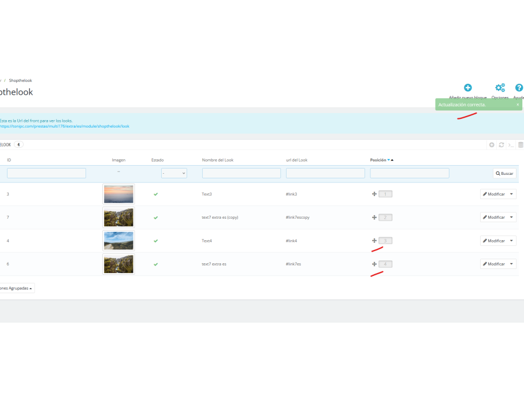Toggle Estado checkmark for Text3 row

(x=156, y=195)
